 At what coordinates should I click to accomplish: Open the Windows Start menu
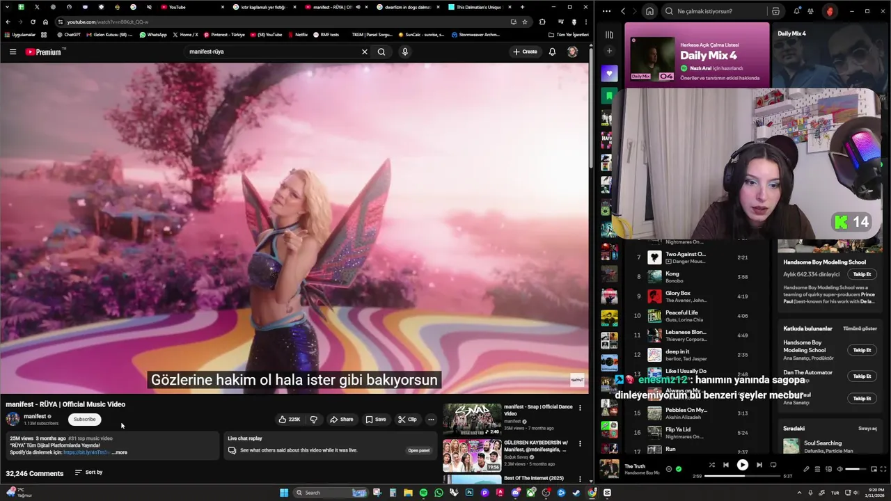tap(284, 493)
